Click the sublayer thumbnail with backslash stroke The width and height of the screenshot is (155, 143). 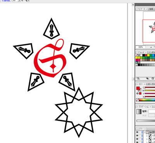click(150, 139)
